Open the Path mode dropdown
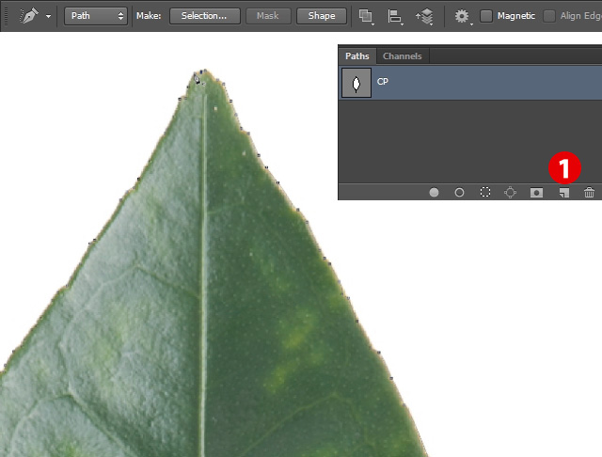Screen dimensions: 602x457 tap(96, 16)
